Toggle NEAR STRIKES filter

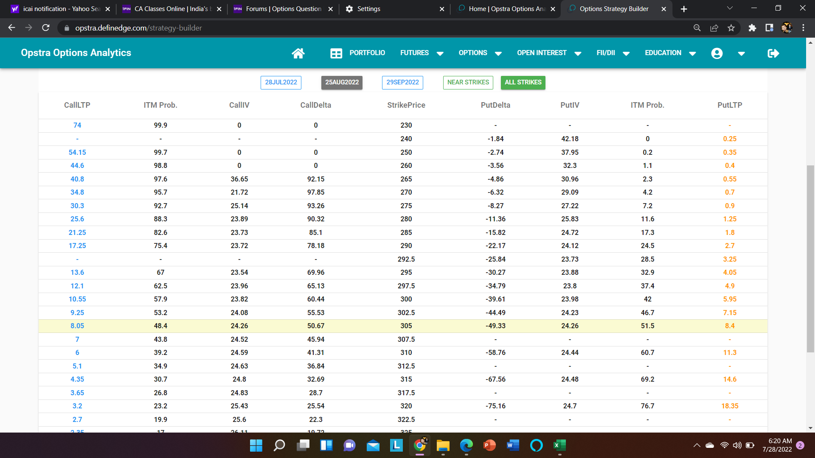[x=468, y=82]
